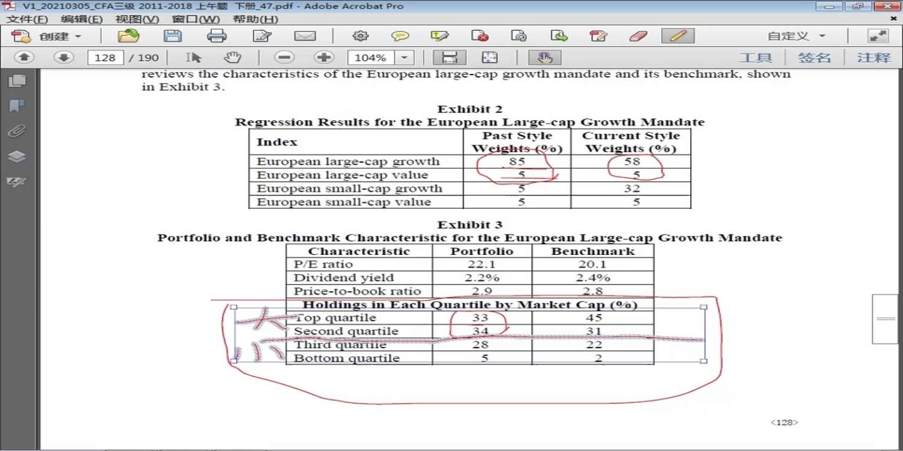The image size is (903, 451).
Task: Enter full-screen read mode with arrows icon
Action: [878, 36]
